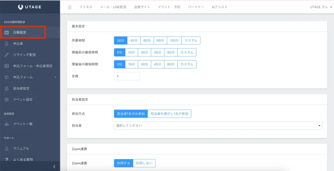Collapse sidebar with bottom chevron
The image size is (334, 171).
pos(54,166)
